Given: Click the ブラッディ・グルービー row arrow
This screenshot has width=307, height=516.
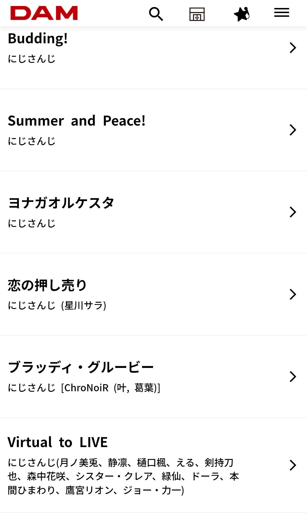Looking at the screenshot, I should pyautogui.click(x=293, y=376).
